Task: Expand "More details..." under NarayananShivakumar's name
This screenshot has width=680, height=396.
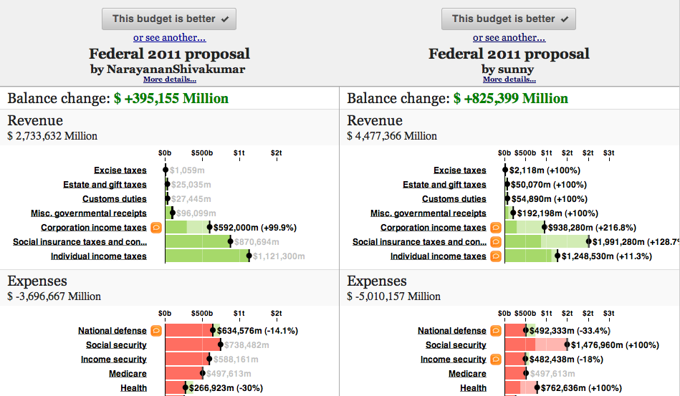Action: pyautogui.click(x=169, y=79)
